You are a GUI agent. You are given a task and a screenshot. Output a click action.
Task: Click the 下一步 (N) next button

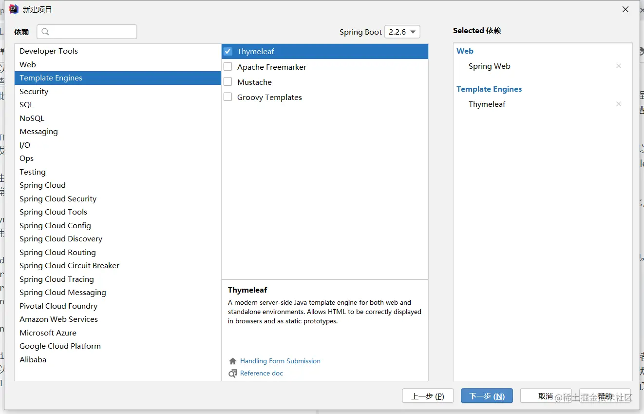(487, 396)
